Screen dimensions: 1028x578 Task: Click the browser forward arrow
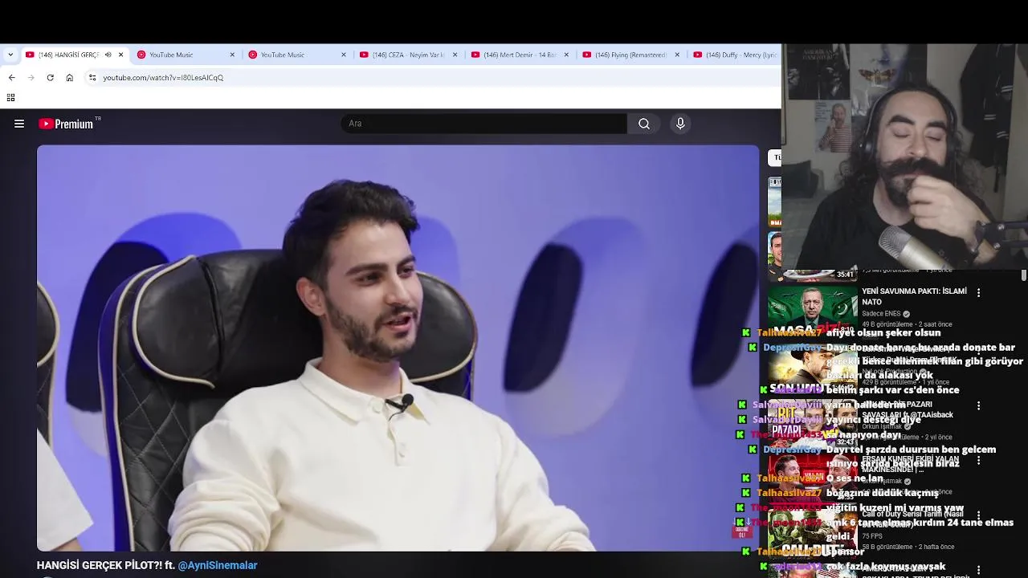click(31, 78)
